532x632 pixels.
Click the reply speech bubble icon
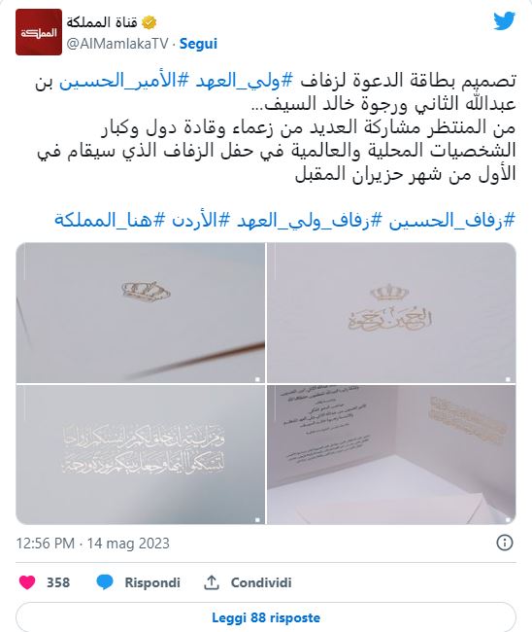point(105,582)
